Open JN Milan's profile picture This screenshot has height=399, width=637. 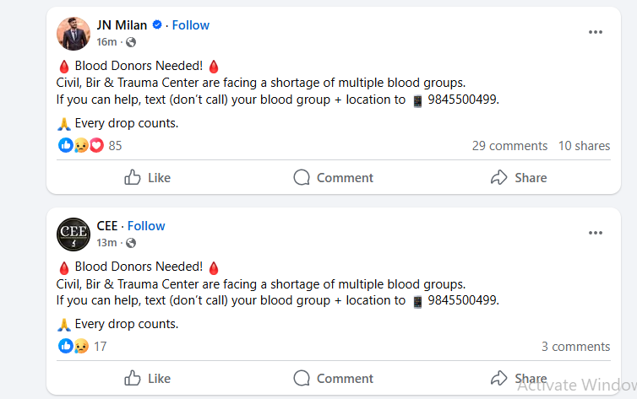pos(73,33)
